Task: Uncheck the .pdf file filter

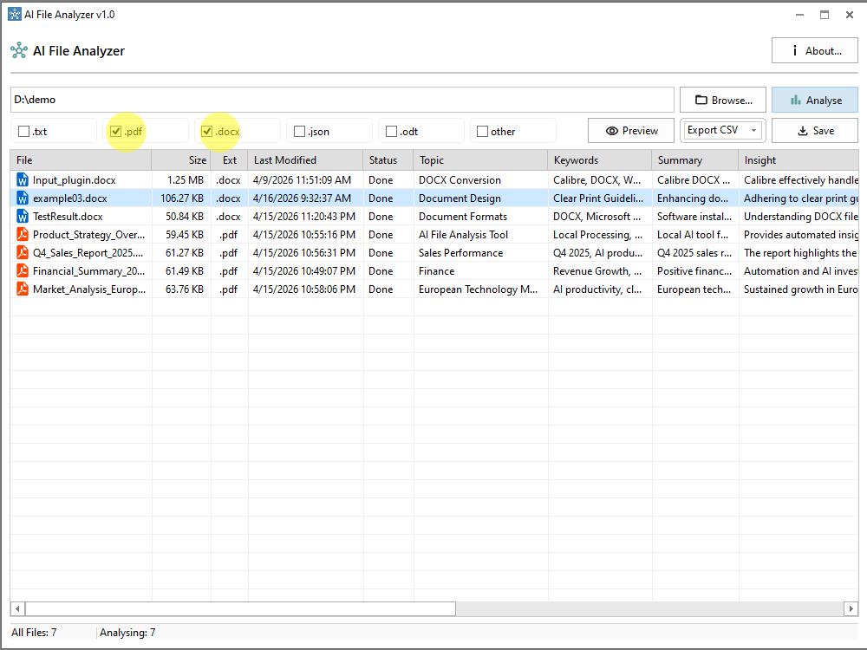Action: 115,132
